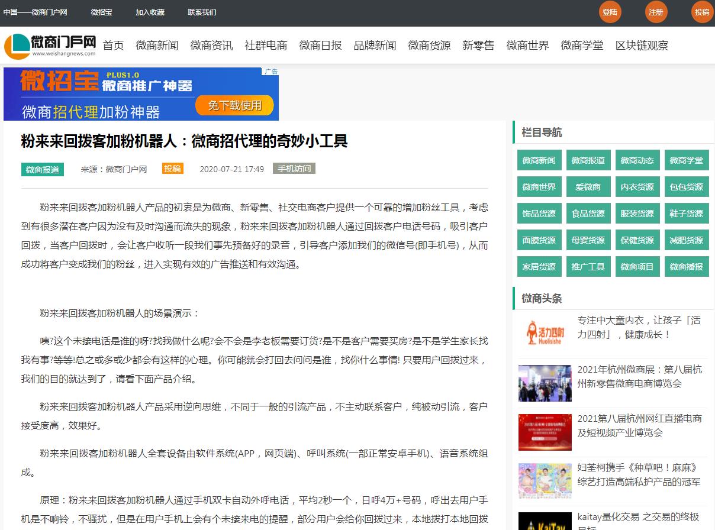Open 家居货源 category button

click(539, 267)
